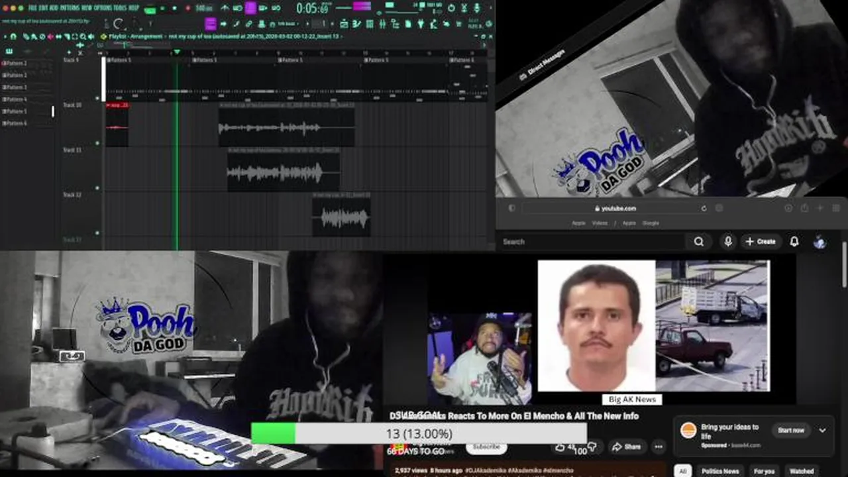Click the browser tab overview grid icon

pyautogui.click(x=836, y=208)
